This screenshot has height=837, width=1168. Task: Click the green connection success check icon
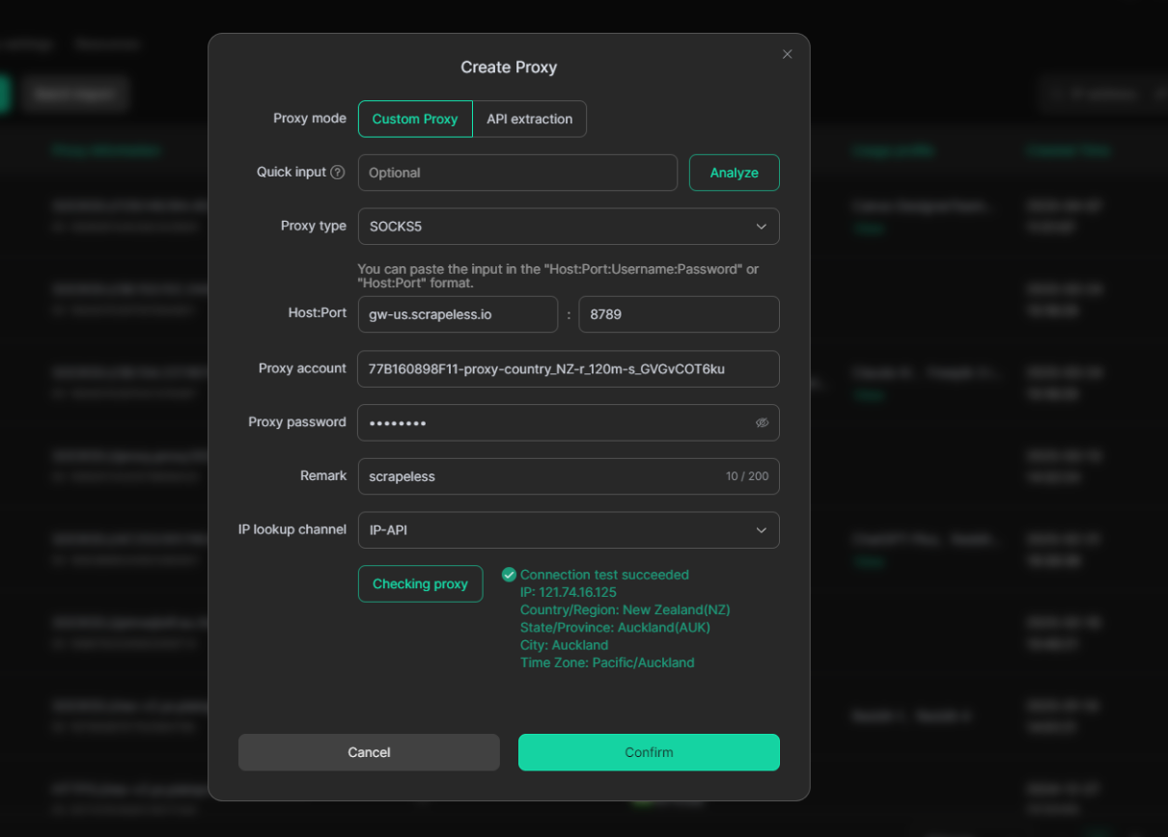coord(509,575)
